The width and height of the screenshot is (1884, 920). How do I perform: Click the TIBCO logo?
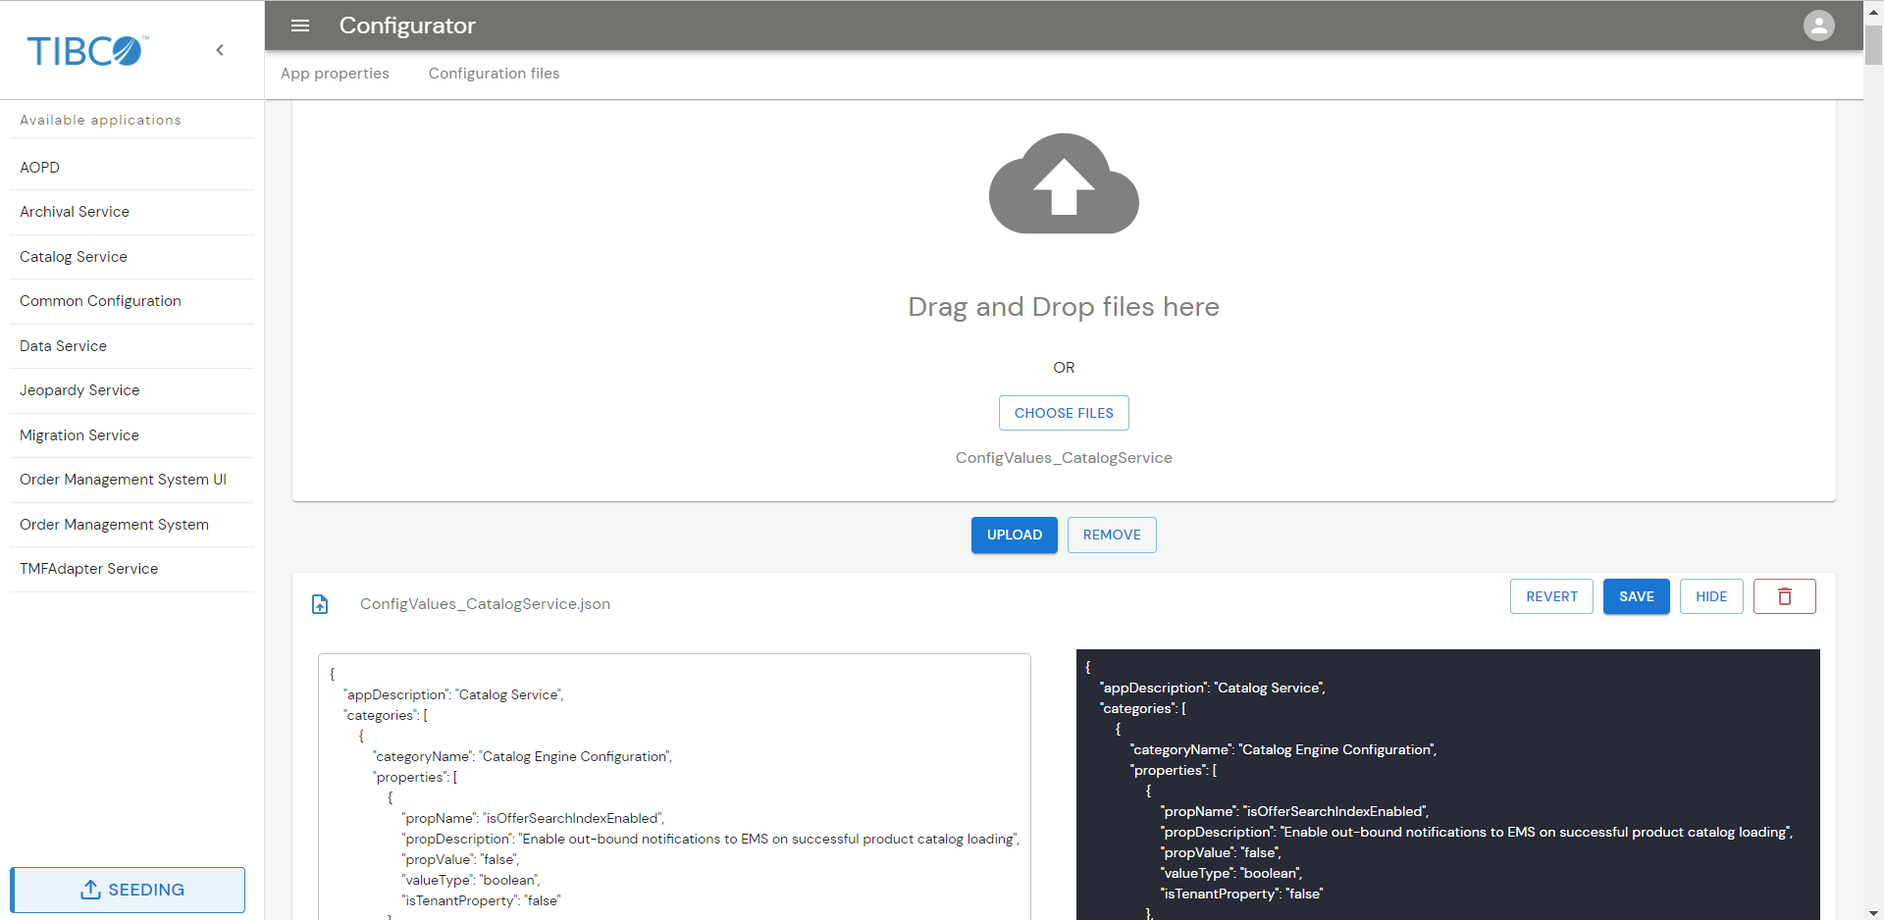pyautogui.click(x=87, y=50)
